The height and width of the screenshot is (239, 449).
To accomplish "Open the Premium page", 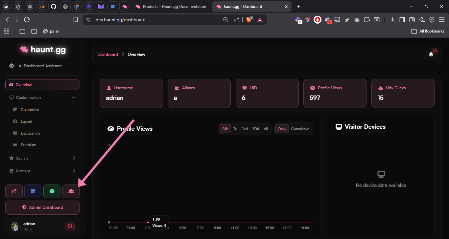I will (x=28, y=145).
